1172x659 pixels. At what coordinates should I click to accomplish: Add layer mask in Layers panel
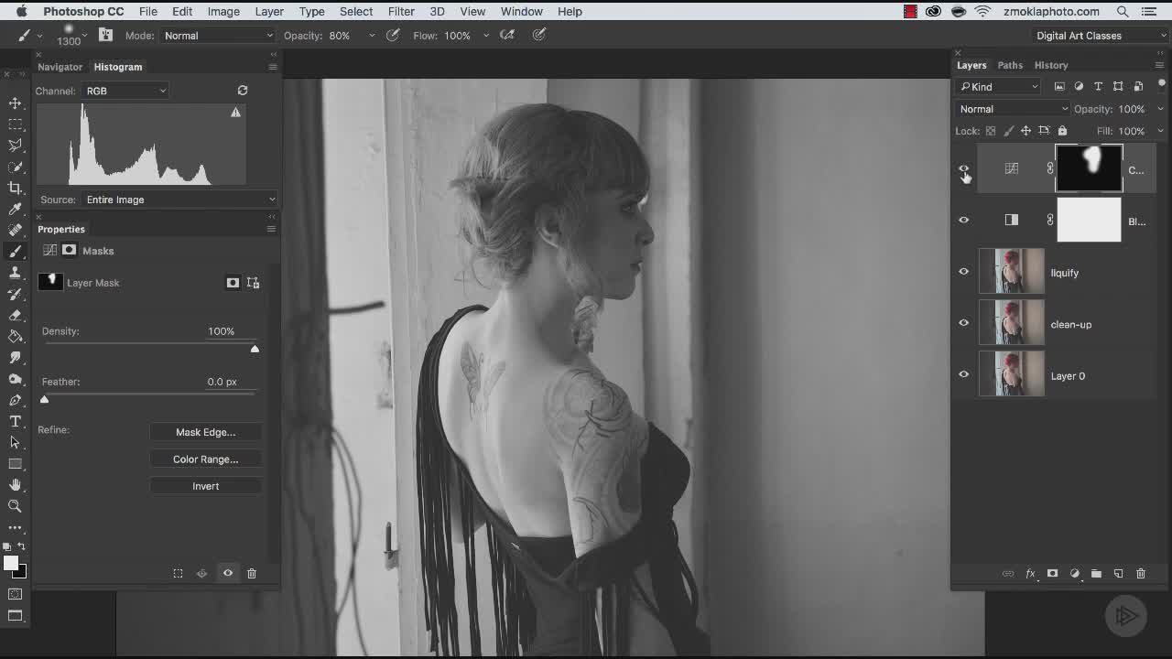click(1052, 574)
